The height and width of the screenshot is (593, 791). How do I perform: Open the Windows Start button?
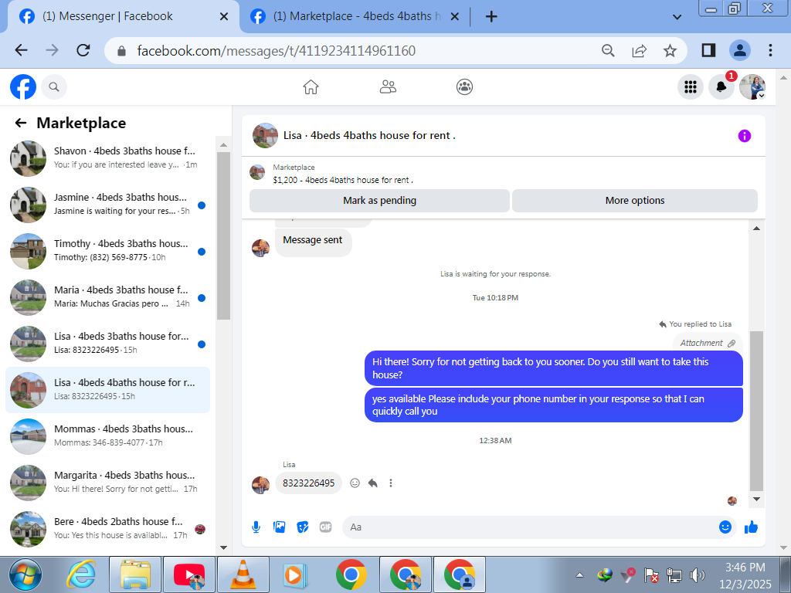coord(25,574)
